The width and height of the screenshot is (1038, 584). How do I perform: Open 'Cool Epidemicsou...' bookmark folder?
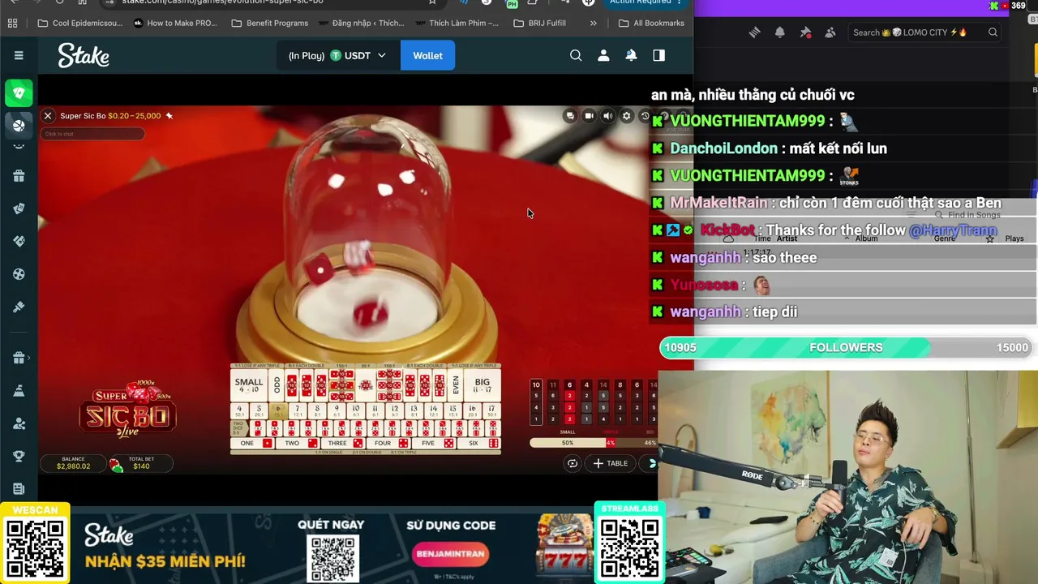tap(79, 23)
